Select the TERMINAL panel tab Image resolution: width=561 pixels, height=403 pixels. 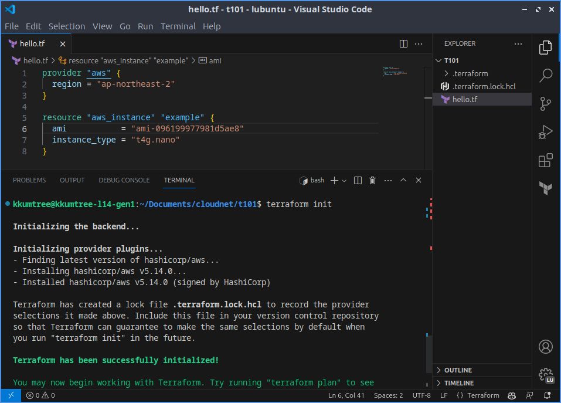click(x=179, y=180)
